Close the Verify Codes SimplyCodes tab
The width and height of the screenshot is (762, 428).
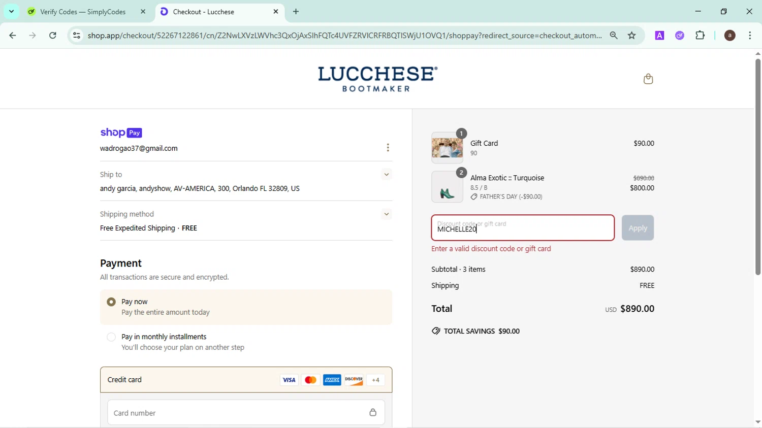point(143,12)
